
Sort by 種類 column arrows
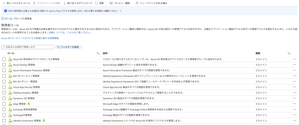[289, 53]
